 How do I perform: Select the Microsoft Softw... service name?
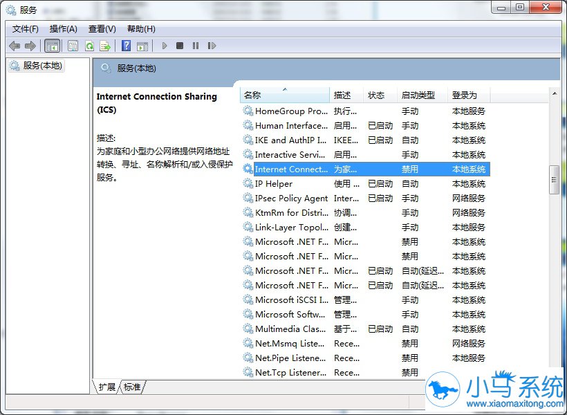(290, 315)
